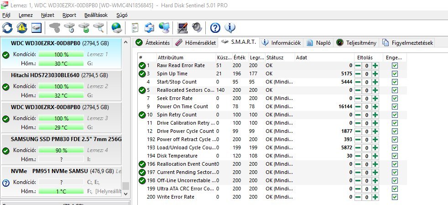Toggle enable checkbox for Seek Error Rate
Image resolution: width=448 pixels, height=205 pixels.
pyautogui.click(x=395, y=98)
